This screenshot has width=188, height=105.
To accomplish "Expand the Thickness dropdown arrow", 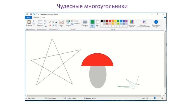I will tap(85, 27).
